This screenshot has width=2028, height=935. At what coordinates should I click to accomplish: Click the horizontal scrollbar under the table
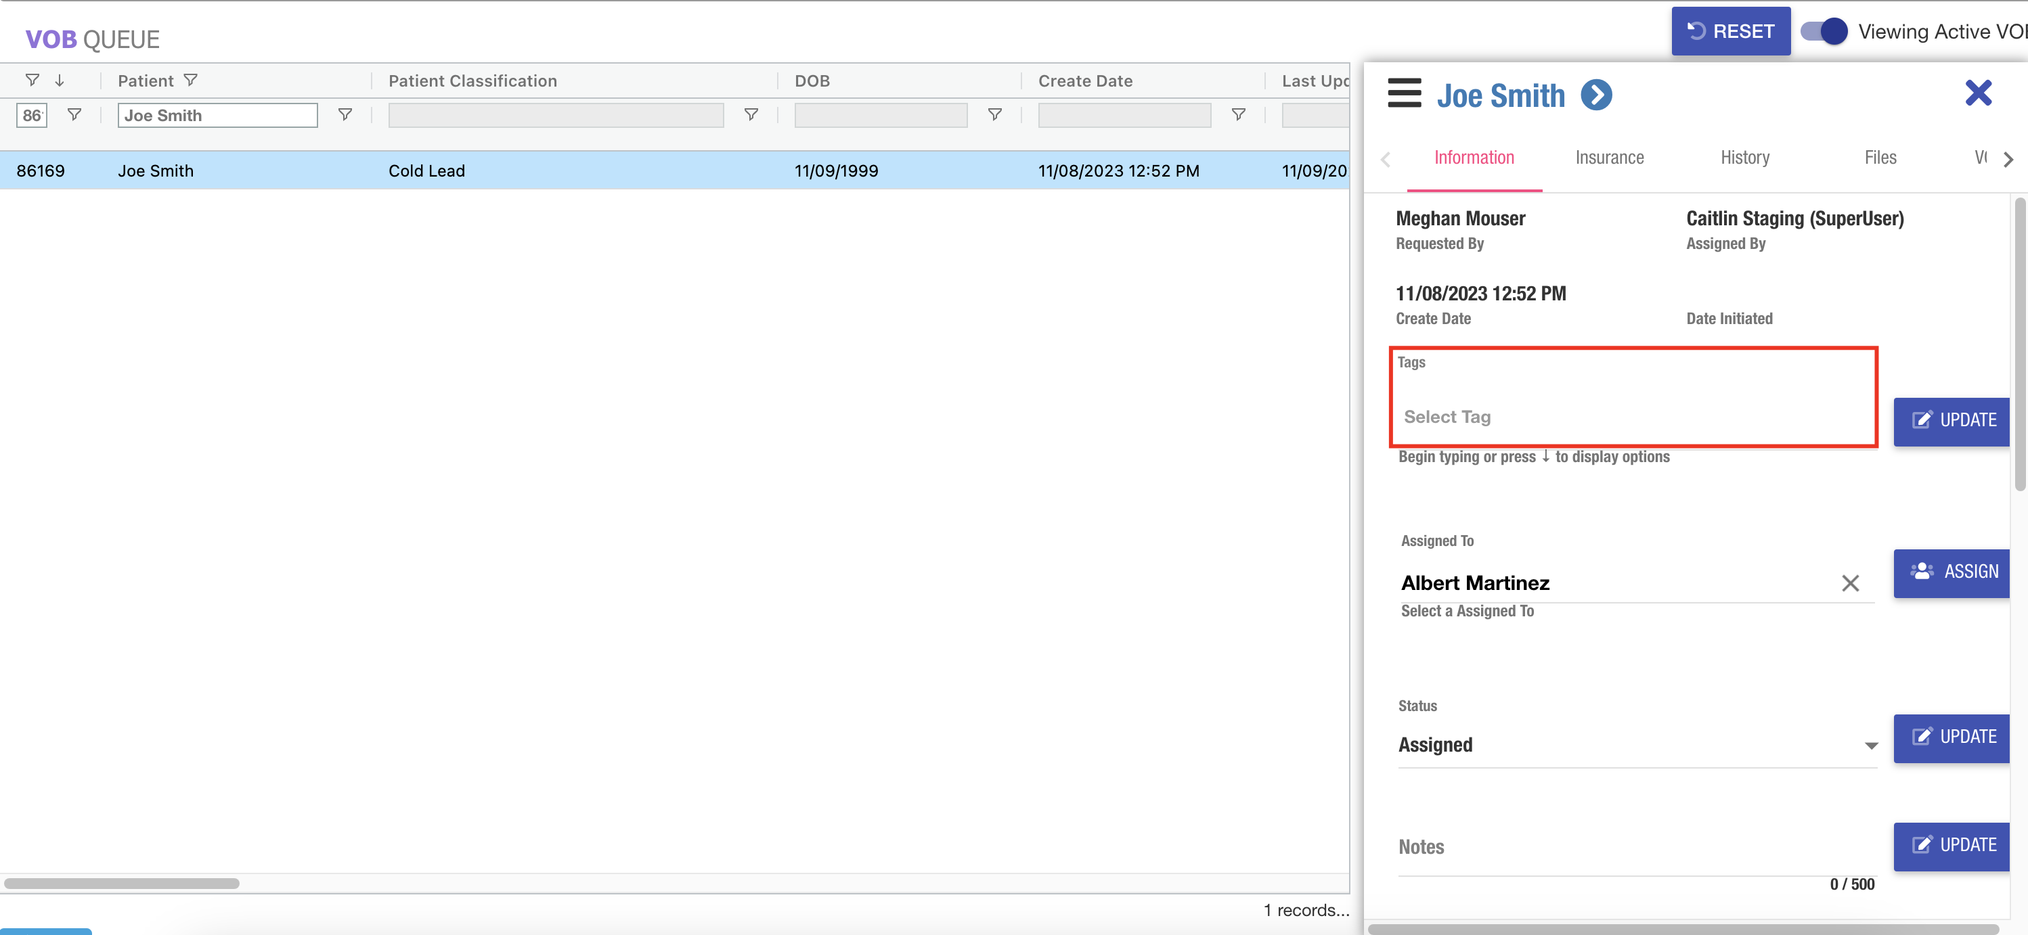pyautogui.click(x=122, y=883)
